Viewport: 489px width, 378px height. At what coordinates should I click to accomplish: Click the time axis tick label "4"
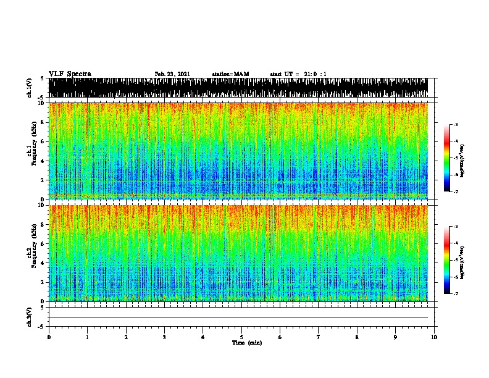pos(203,337)
